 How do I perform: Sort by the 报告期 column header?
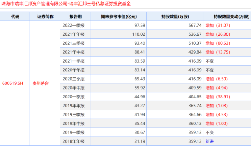coord(75,16)
